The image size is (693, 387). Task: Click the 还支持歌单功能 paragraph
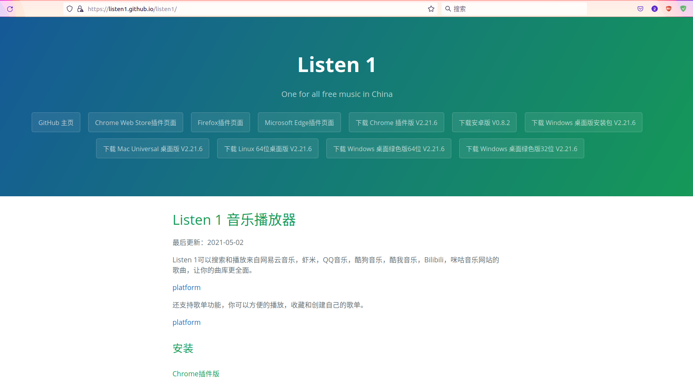pos(269,305)
